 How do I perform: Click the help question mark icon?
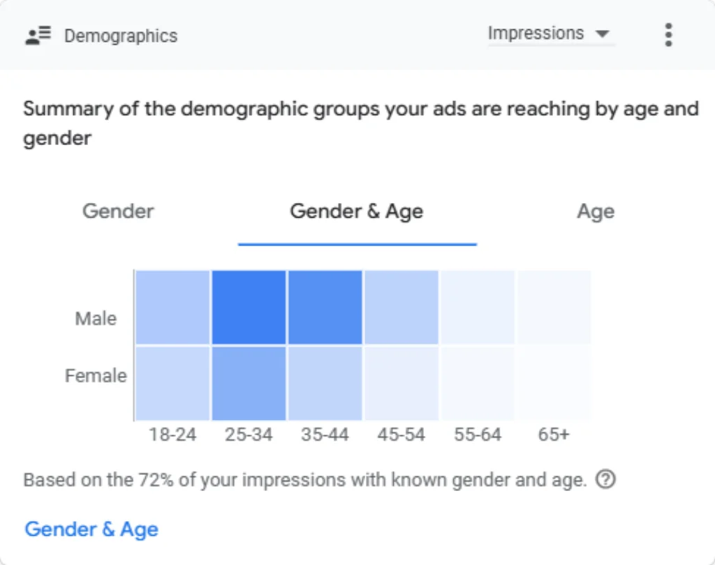point(605,479)
